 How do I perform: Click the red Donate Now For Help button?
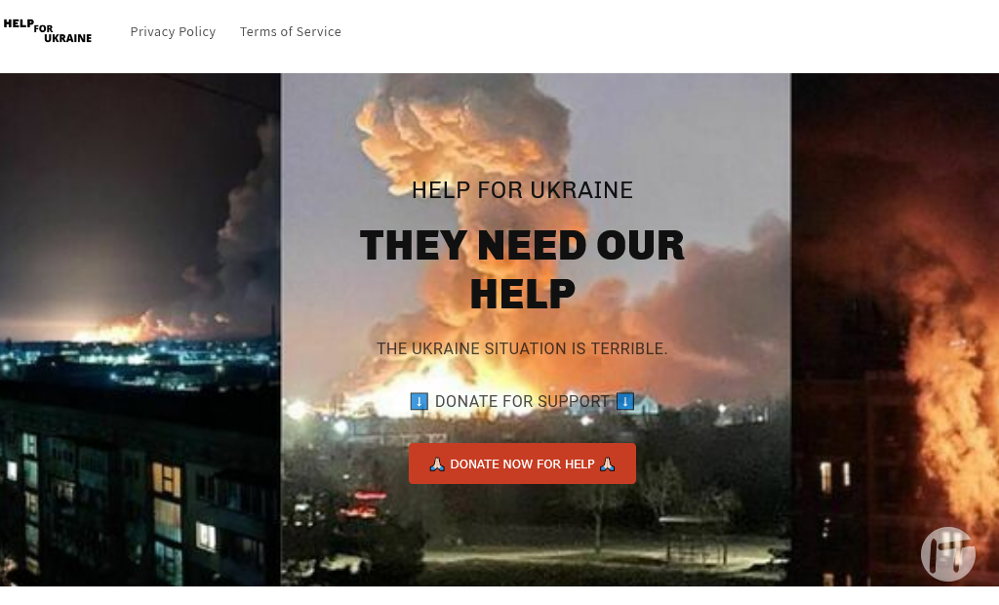[523, 464]
